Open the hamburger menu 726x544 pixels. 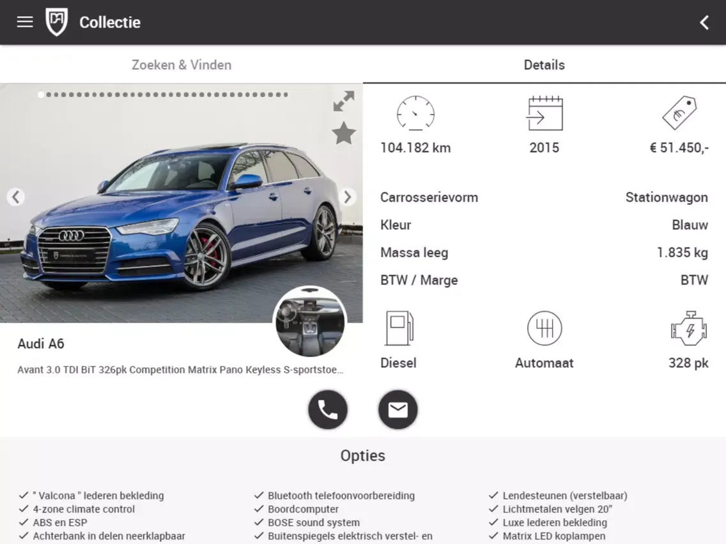pyautogui.click(x=25, y=22)
